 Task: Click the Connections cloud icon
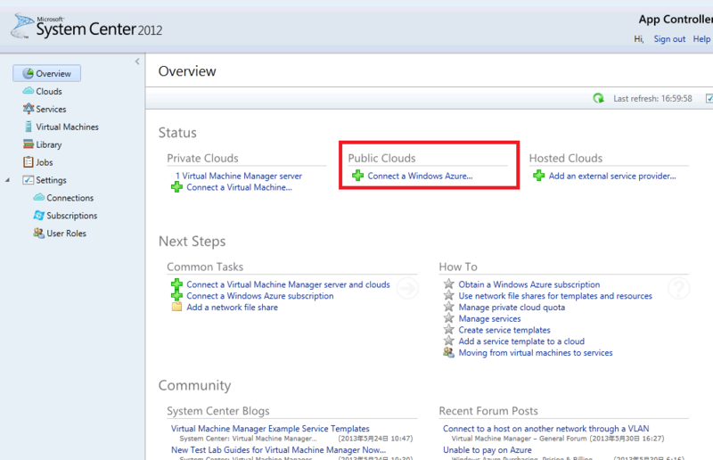click(x=39, y=197)
